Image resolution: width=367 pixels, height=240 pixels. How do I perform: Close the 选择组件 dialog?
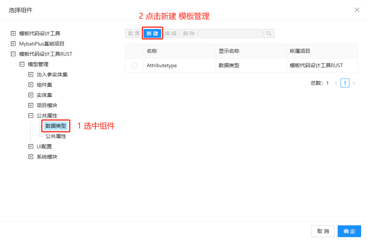pyautogui.click(x=357, y=10)
